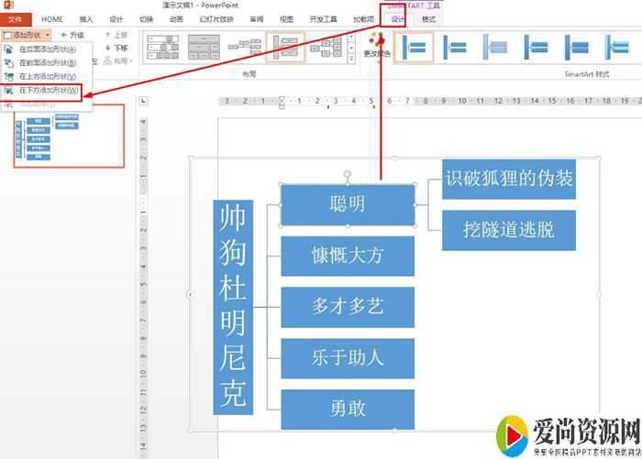Switch to the 格式 (Format) tab
Viewport: 642px width, 459px height.
(x=427, y=18)
